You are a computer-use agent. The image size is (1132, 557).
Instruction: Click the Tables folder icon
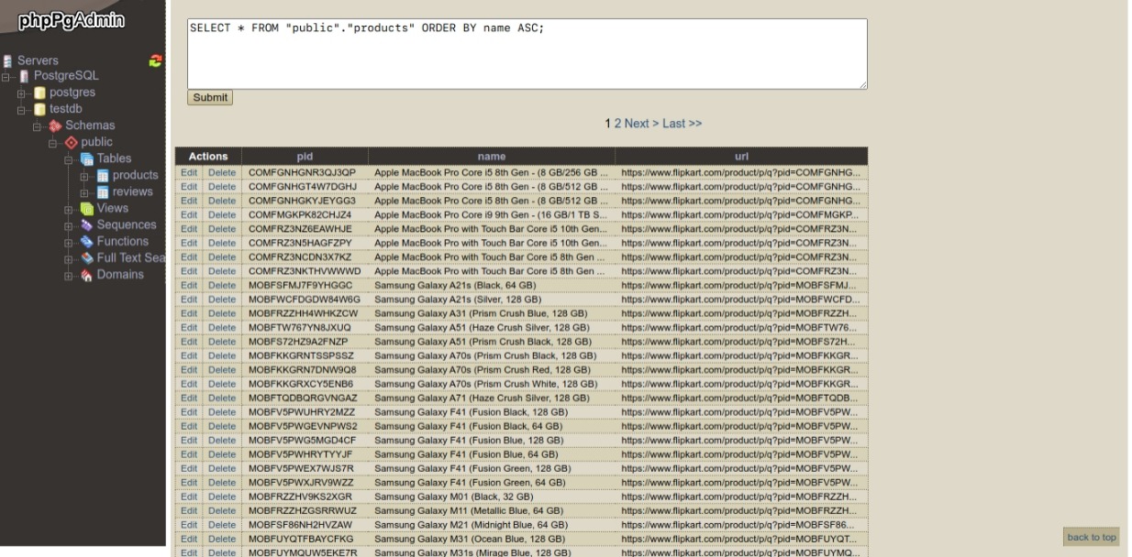88,158
